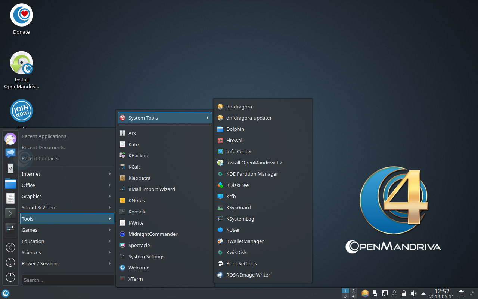Start Install OpenMandriva Lx from submenu

tap(263, 163)
